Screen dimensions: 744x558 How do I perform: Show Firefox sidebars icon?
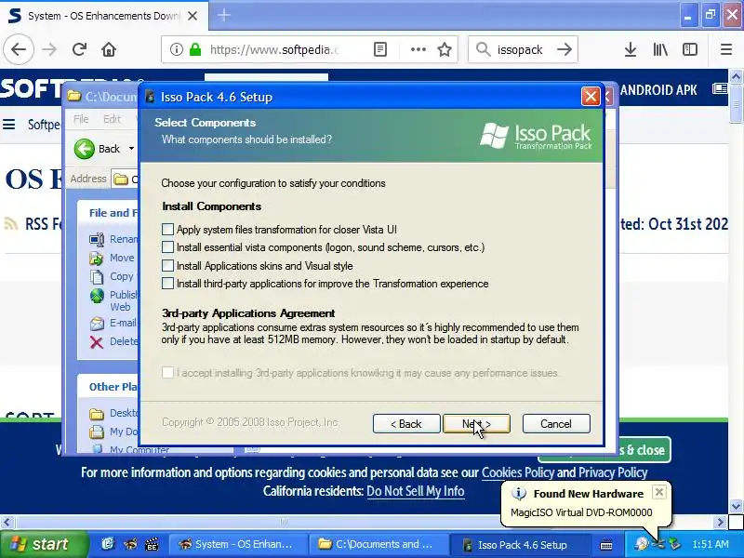(x=690, y=49)
